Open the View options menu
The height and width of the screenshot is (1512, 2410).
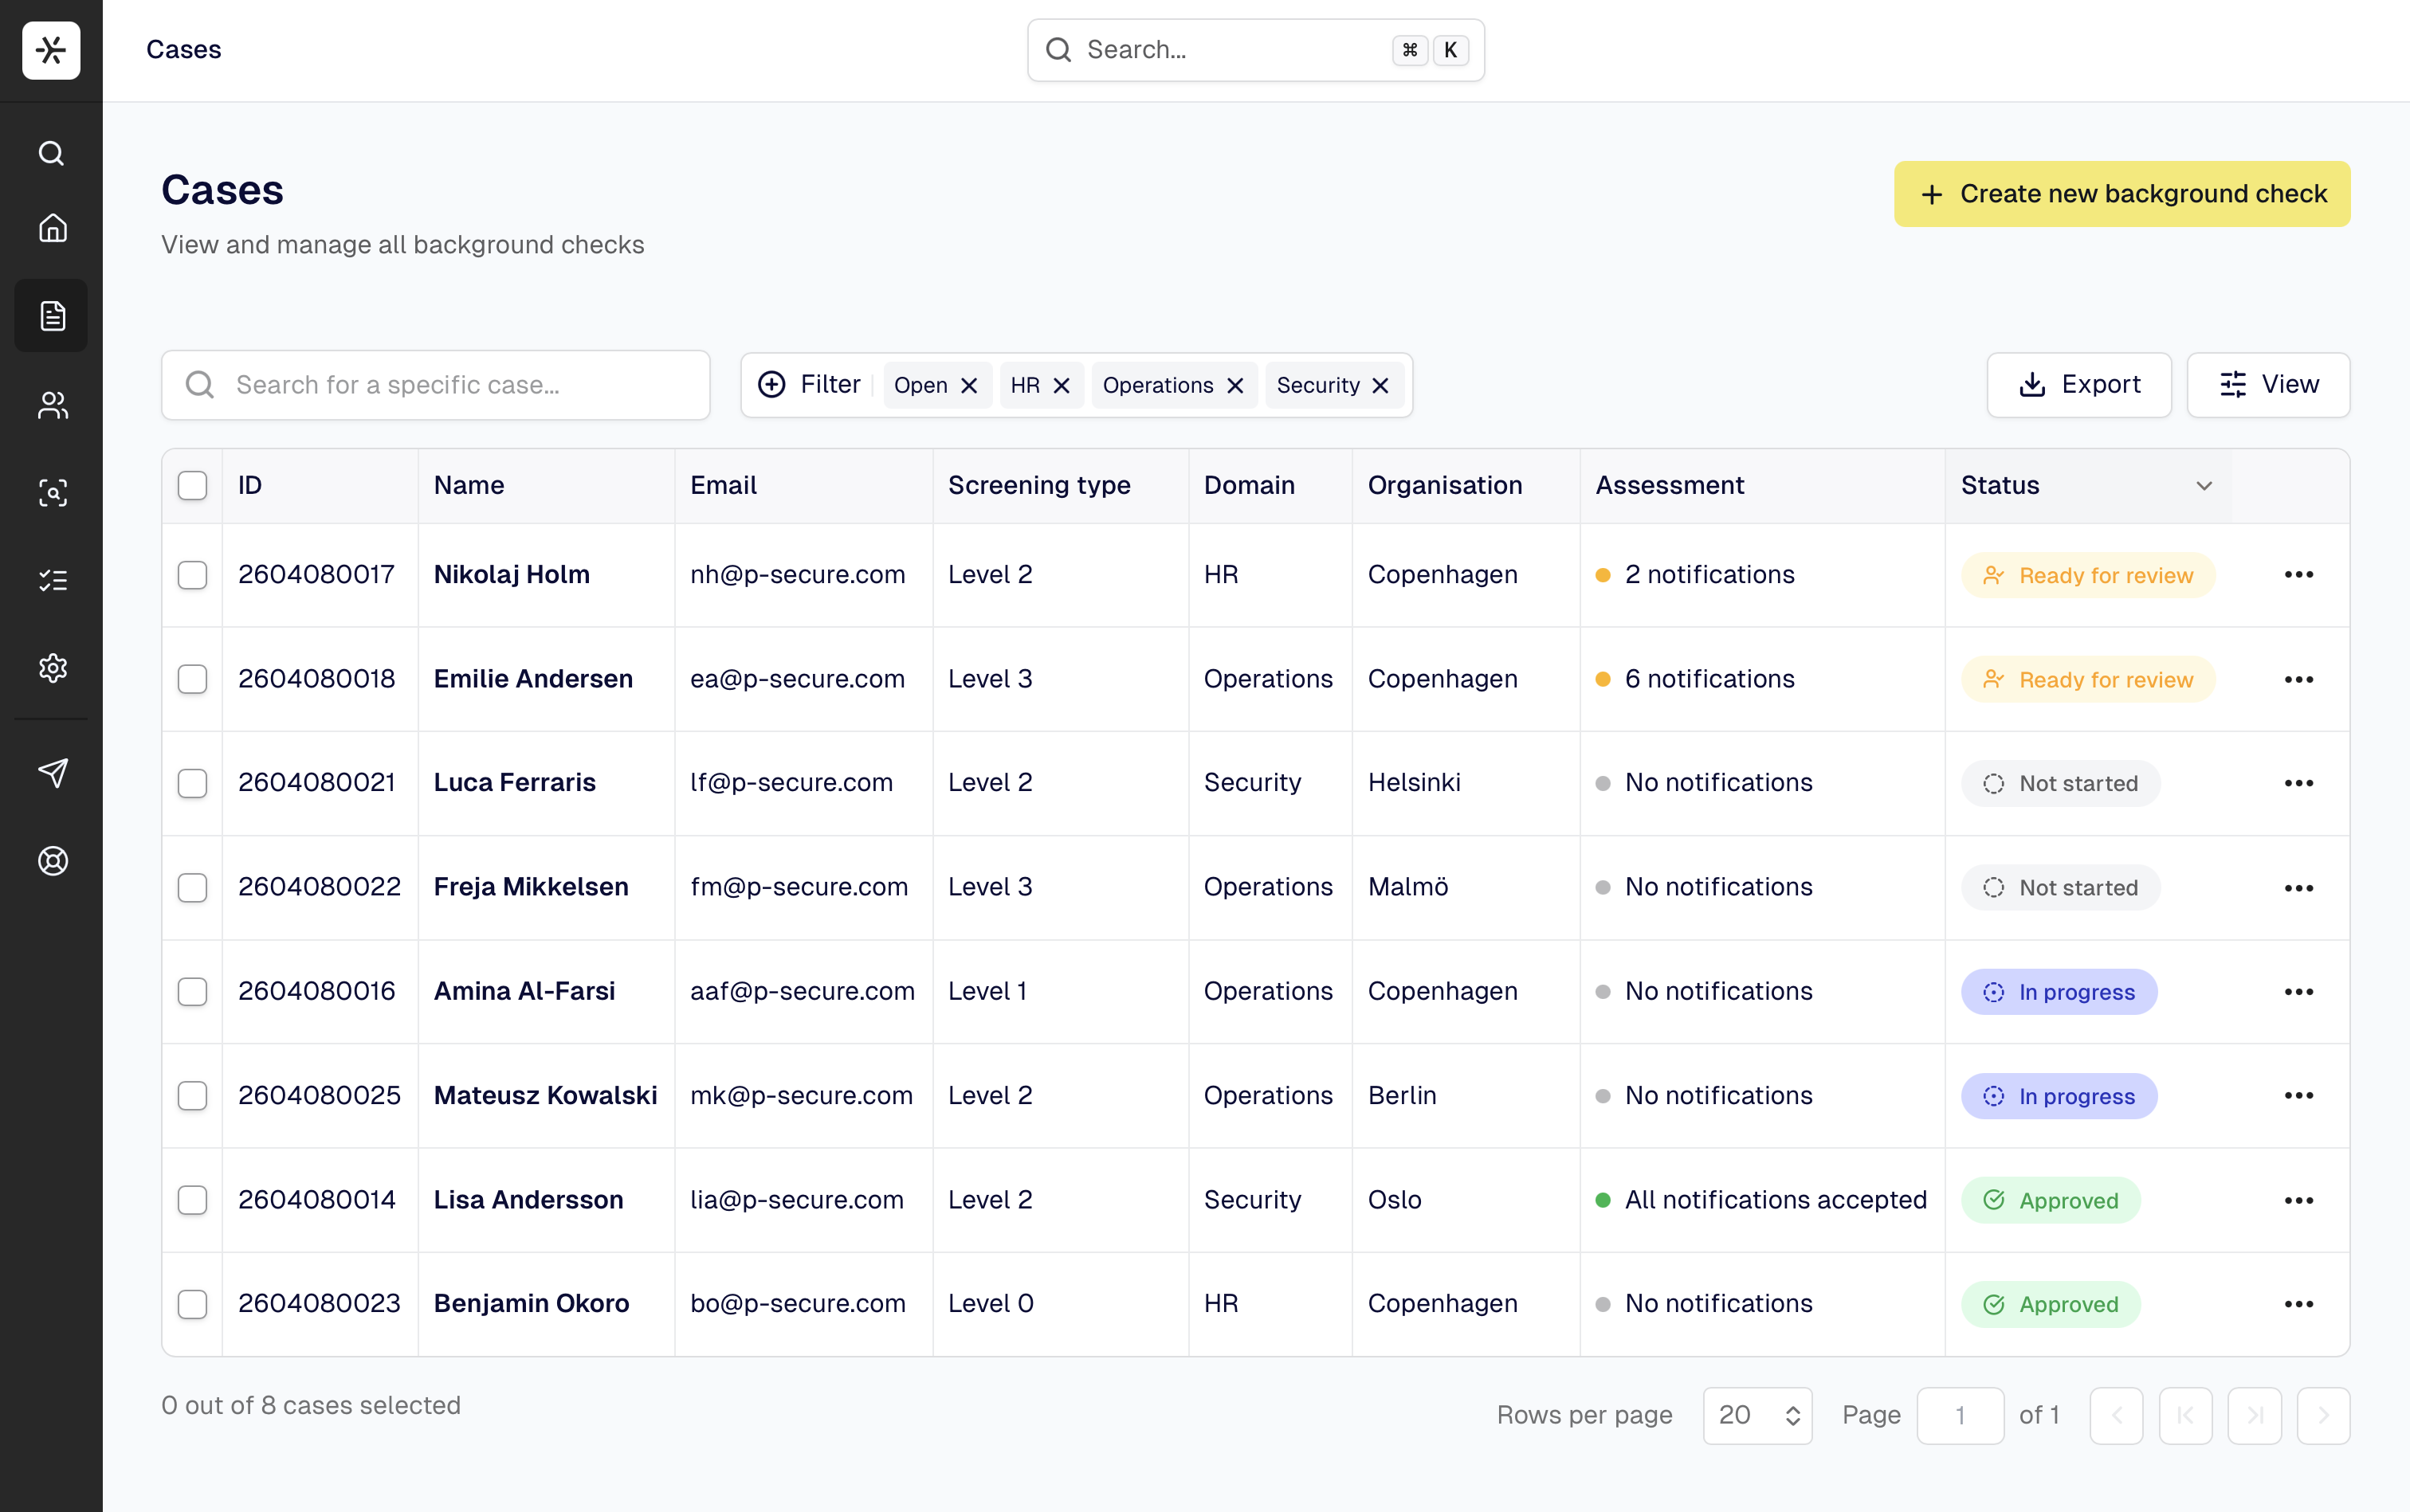[2268, 385]
